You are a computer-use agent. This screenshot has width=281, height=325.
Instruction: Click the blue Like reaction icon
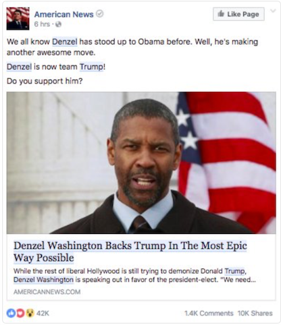(x=11, y=313)
